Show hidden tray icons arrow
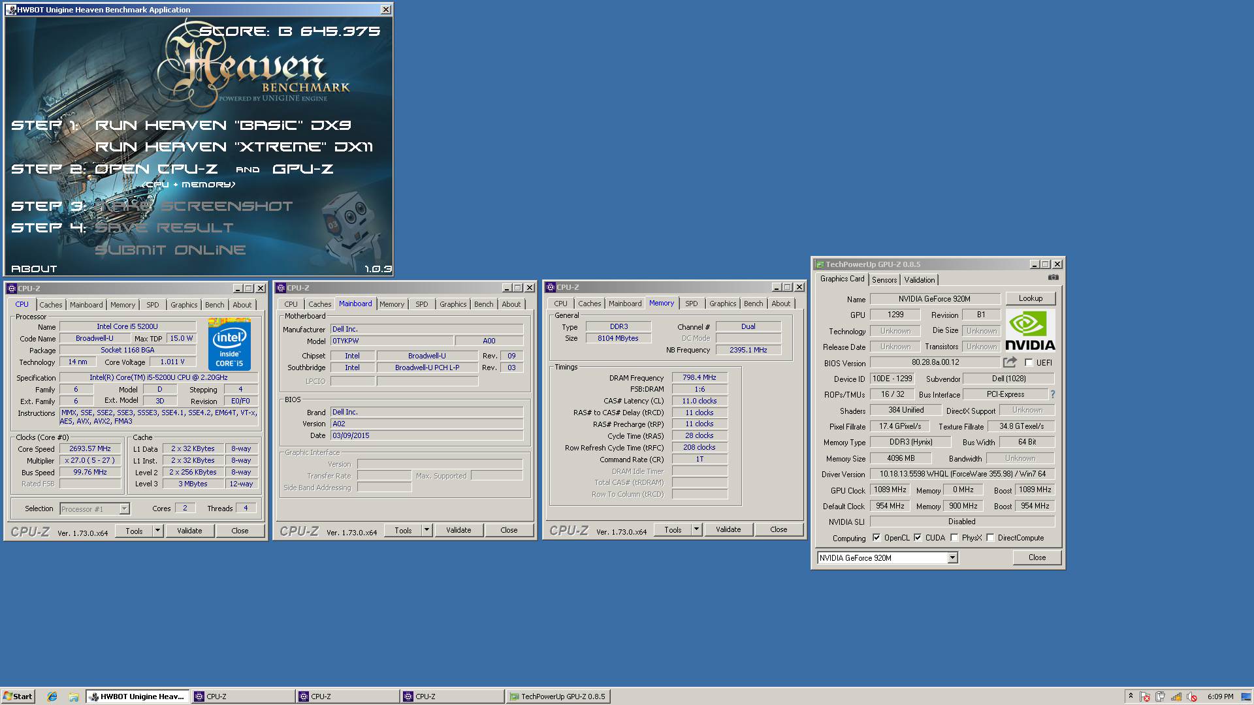 pyautogui.click(x=1131, y=696)
